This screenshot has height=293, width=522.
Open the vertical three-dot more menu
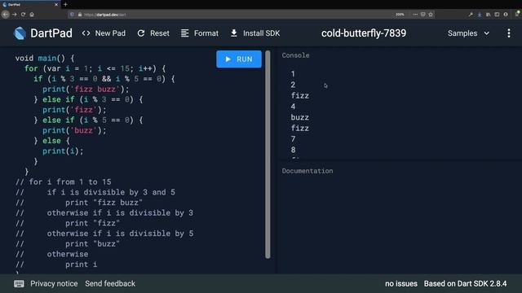509,33
